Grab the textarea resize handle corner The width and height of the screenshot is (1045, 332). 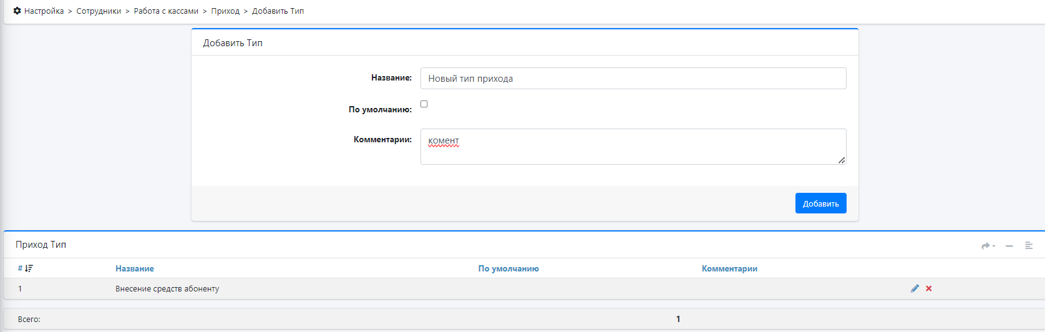pos(842,160)
